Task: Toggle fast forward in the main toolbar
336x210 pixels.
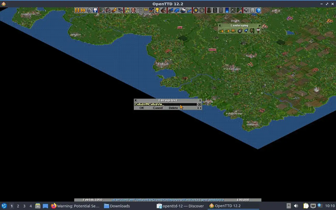Action: click(x=83, y=10)
